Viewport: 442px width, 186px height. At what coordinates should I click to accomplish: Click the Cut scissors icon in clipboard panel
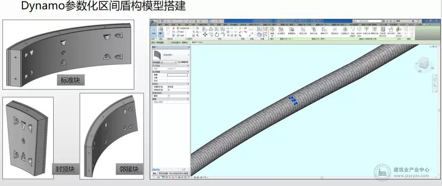174,28
